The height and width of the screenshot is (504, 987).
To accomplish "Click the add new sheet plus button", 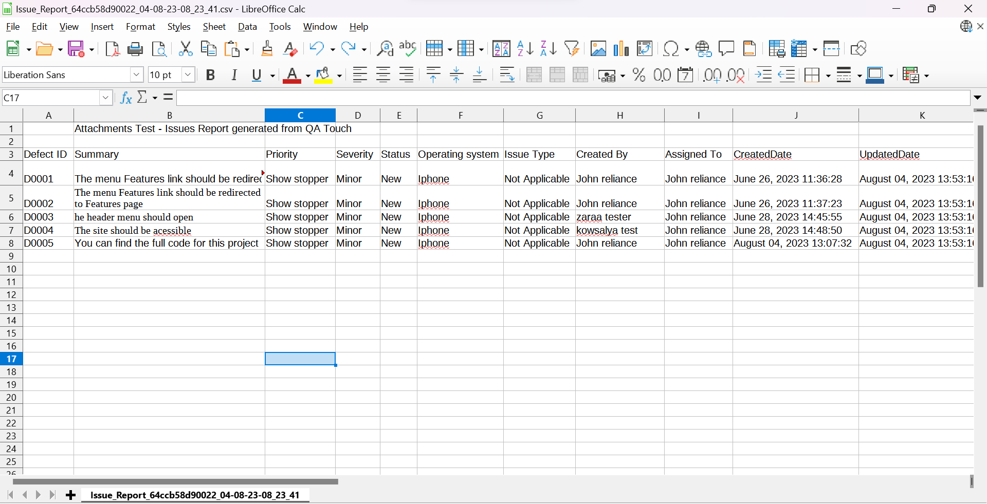I will (71, 495).
